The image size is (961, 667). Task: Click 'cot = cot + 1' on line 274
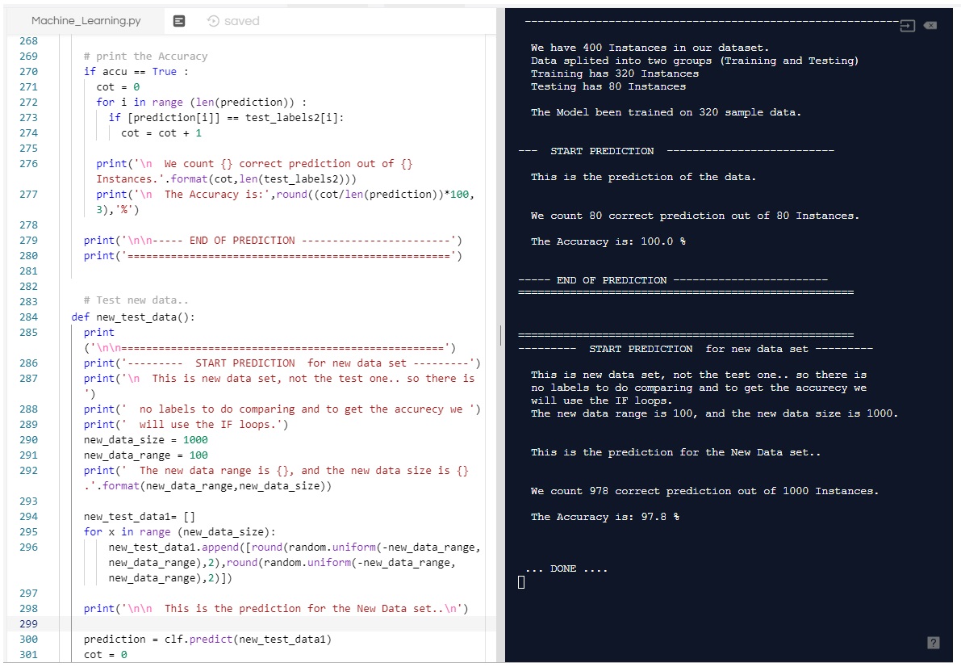tap(161, 133)
